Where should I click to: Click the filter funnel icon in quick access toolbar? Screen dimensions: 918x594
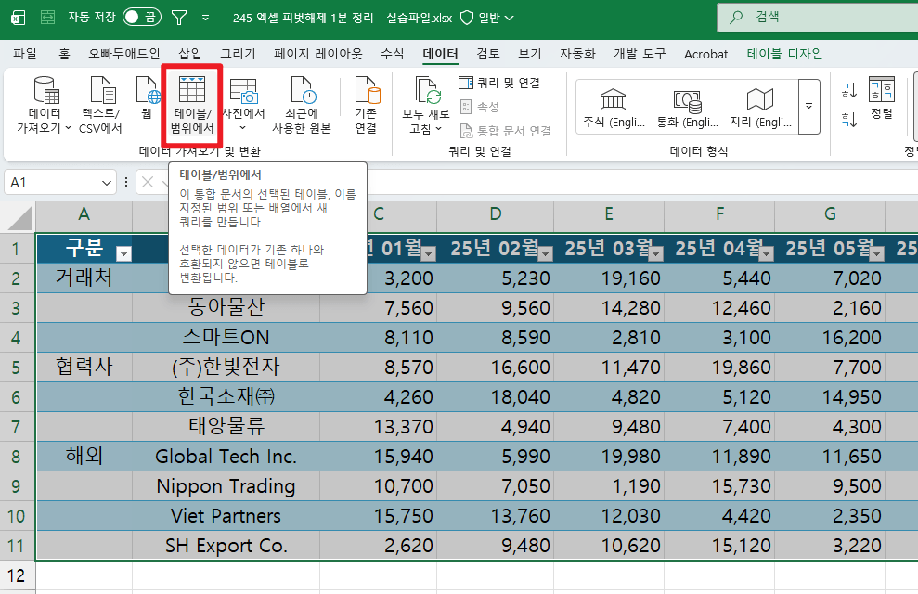point(178,18)
